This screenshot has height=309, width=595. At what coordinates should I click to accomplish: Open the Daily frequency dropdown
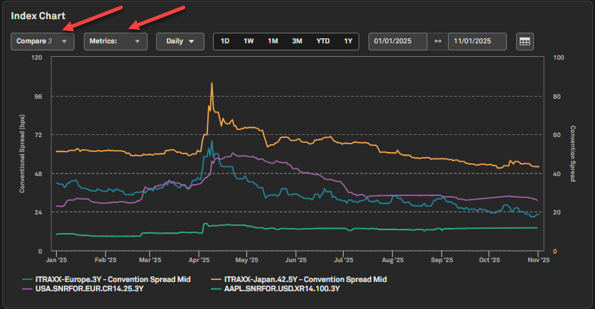[x=180, y=41]
